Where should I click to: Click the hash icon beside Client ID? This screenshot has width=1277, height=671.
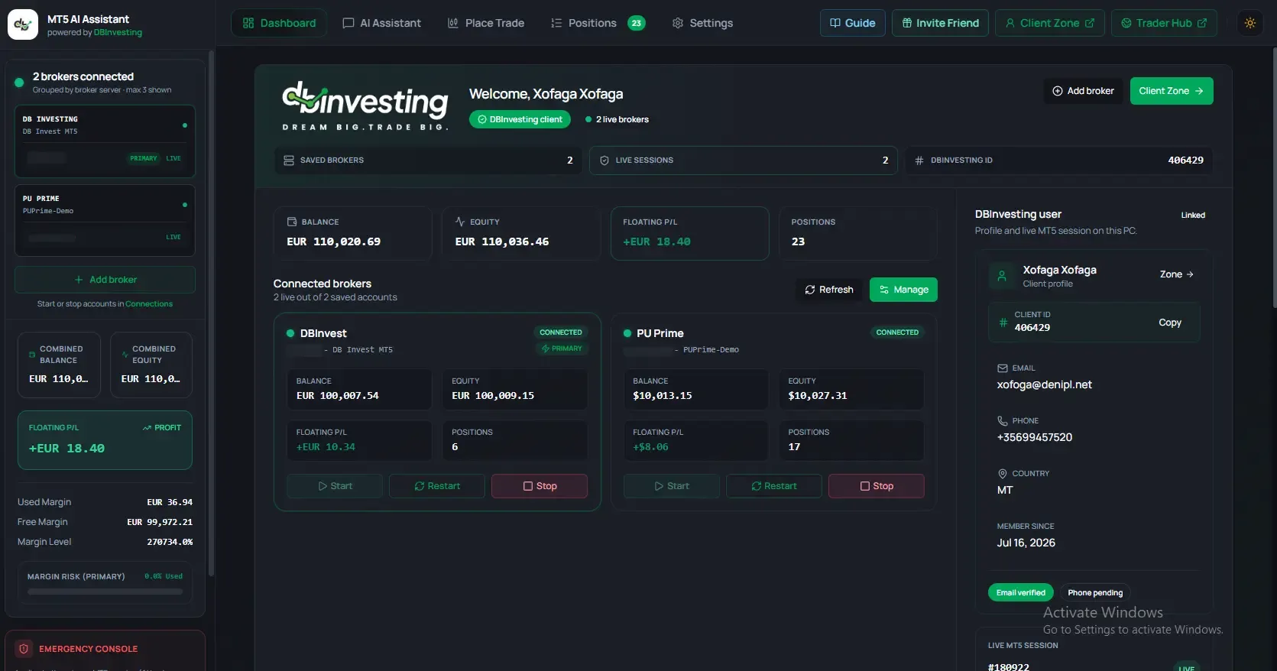(x=1003, y=323)
